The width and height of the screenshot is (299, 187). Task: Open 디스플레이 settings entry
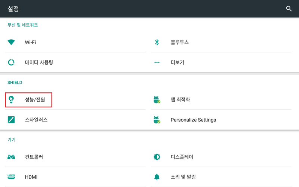click(x=221, y=157)
